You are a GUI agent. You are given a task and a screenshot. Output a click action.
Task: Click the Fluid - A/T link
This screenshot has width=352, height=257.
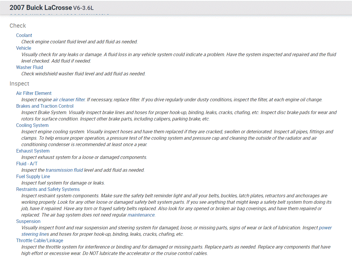[x=27, y=164]
